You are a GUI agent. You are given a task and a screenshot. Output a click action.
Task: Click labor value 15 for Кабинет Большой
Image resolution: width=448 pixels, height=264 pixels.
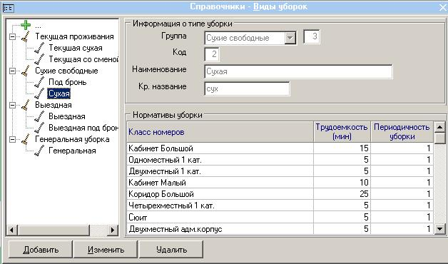click(364, 148)
